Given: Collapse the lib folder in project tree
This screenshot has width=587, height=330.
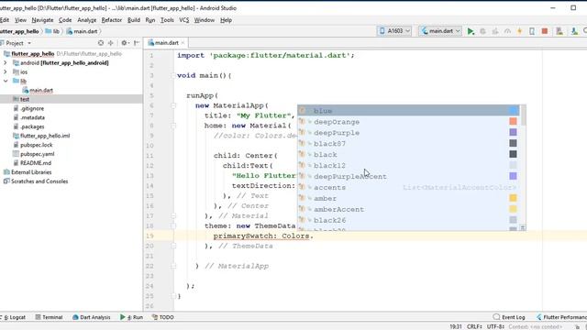Looking at the screenshot, I should coord(6,81).
